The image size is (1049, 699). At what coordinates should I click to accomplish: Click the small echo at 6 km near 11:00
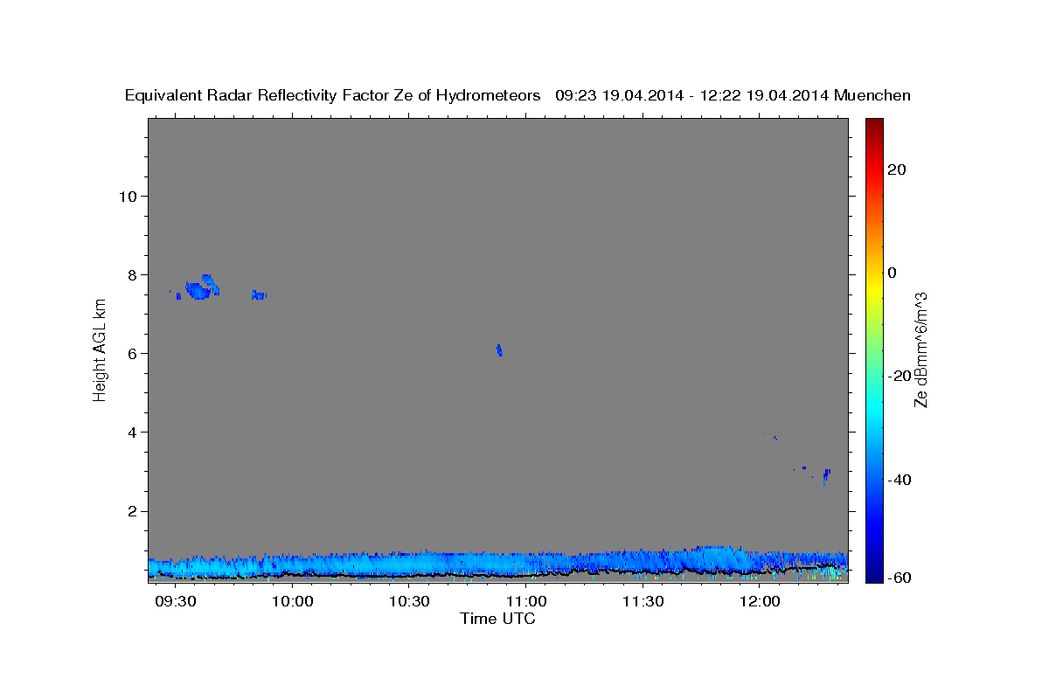[x=499, y=350]
